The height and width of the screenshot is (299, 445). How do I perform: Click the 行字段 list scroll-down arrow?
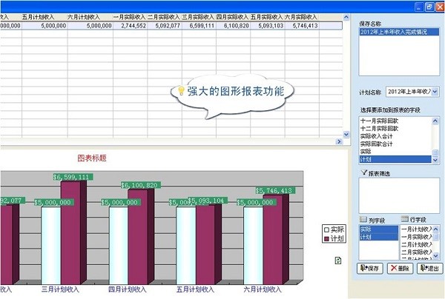tap(436, 256)
